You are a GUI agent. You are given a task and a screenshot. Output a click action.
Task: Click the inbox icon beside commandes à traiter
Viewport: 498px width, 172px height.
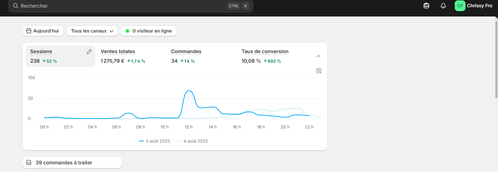click(29, 162)
